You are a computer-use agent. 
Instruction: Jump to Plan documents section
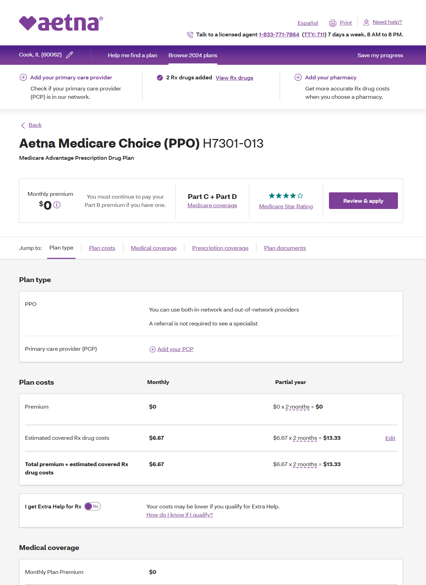[285, 248]
